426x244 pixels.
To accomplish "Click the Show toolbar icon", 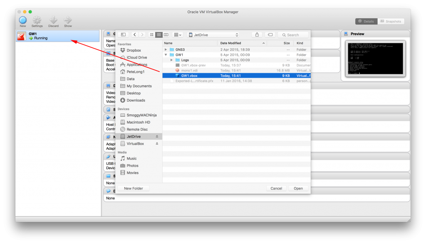I will [68, 20].
